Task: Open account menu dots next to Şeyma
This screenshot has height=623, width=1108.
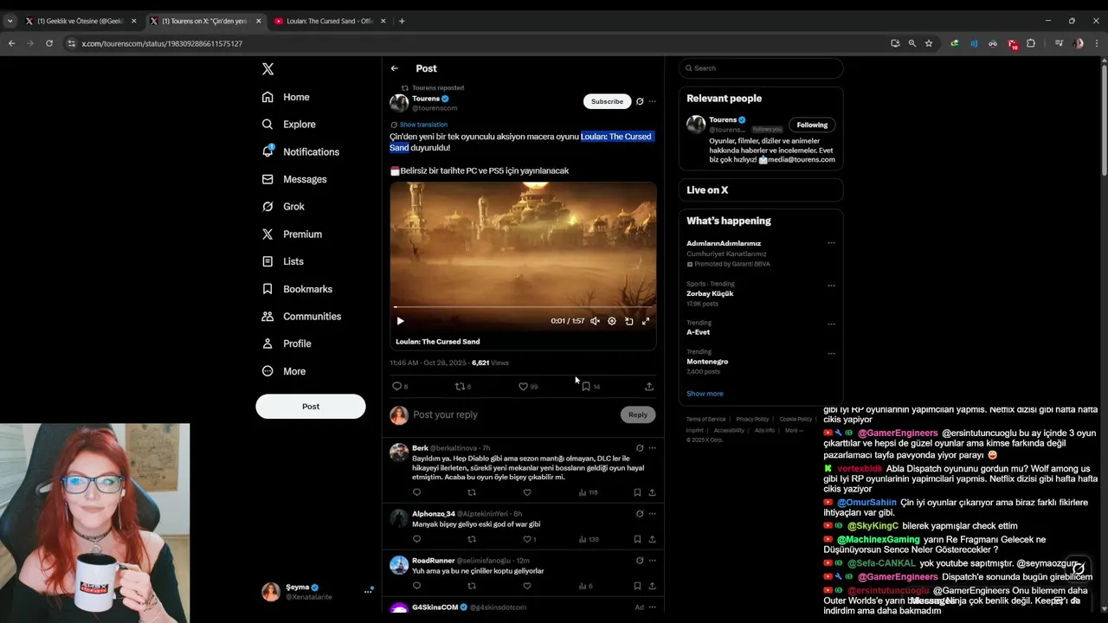Action: (x=368, y=592)
